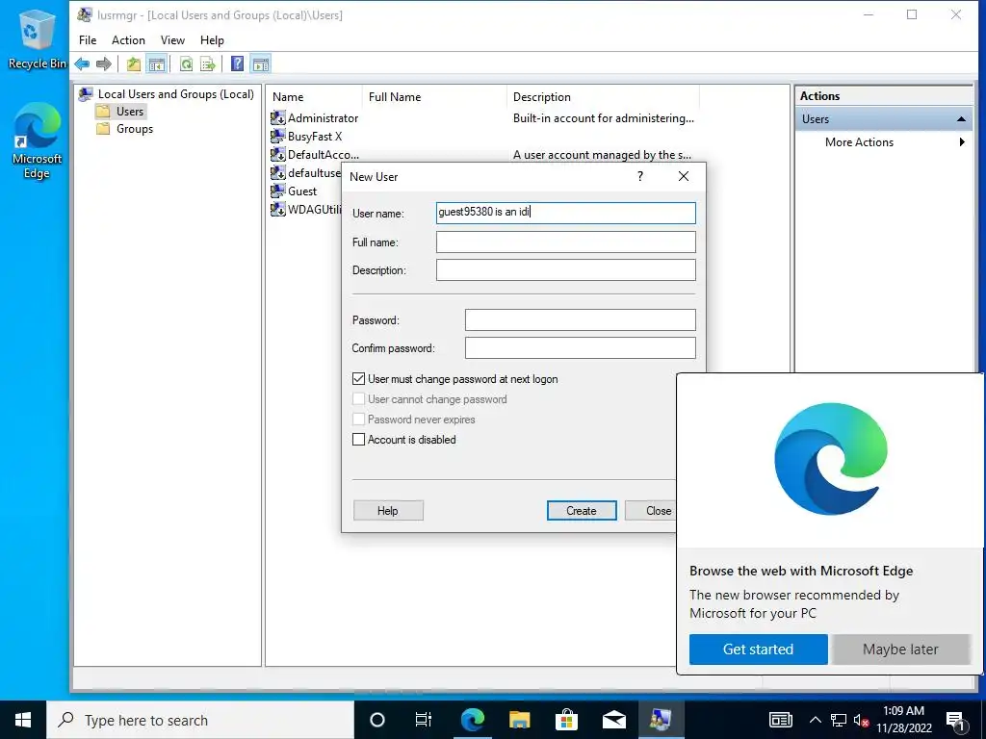Check the Account is disabled box
Screen dimensions: 986x739
coord(358,439)
